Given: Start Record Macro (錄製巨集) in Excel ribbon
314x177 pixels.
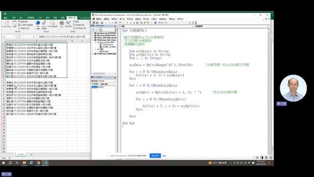Looking at the screenshot, I should [x=23, y=22].
